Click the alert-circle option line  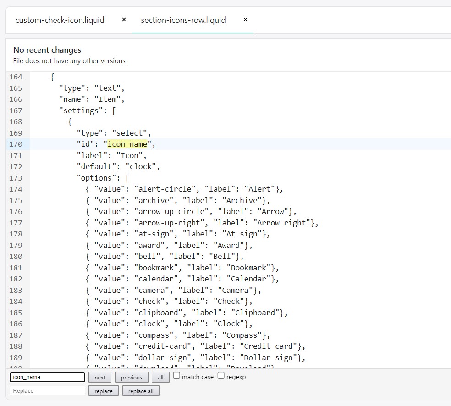[x=184, y=189]
